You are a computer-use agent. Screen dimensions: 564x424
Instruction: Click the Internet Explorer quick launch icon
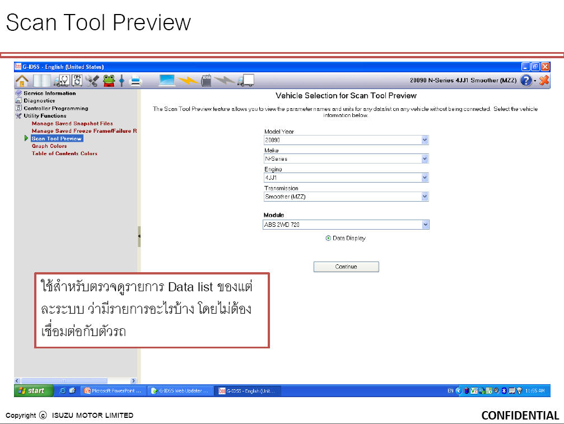[x=63, y=390]
